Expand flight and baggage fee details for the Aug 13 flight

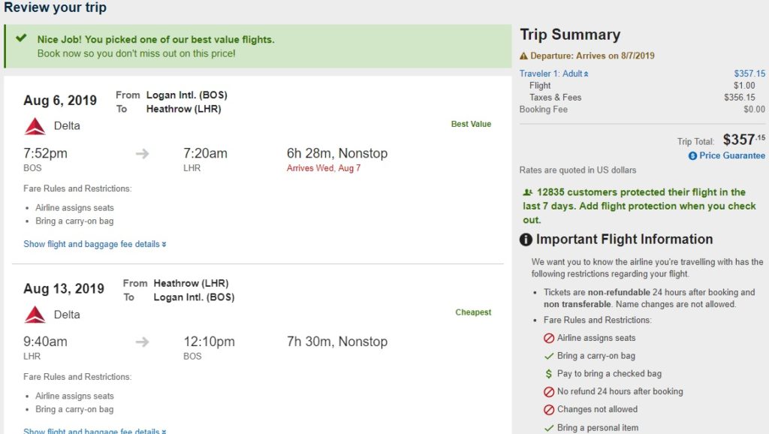pyautogui.click(x=95, y=431)
